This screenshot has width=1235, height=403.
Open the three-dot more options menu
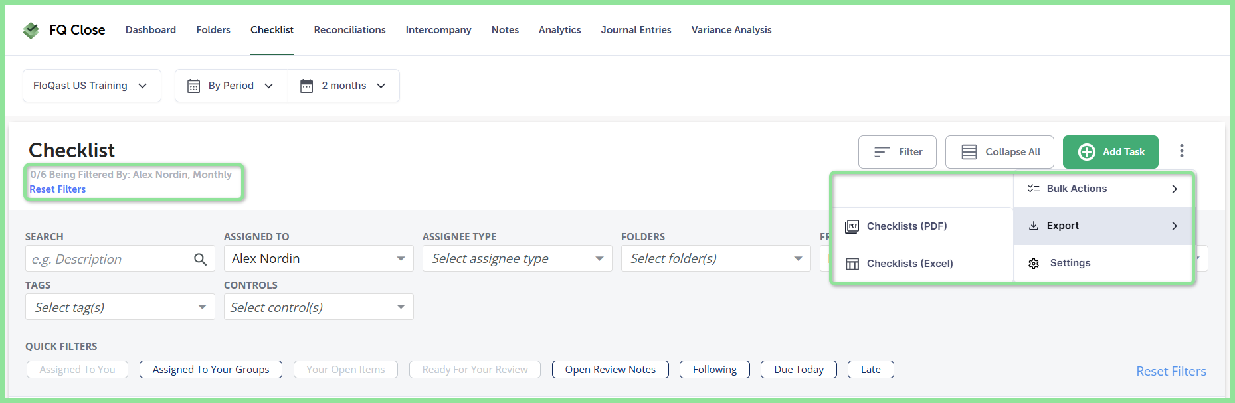(x=1181, y=151)
